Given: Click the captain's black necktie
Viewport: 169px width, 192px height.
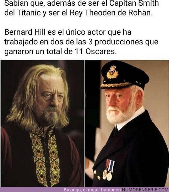Looking at the screenshot, I should (x=115, y=131).
